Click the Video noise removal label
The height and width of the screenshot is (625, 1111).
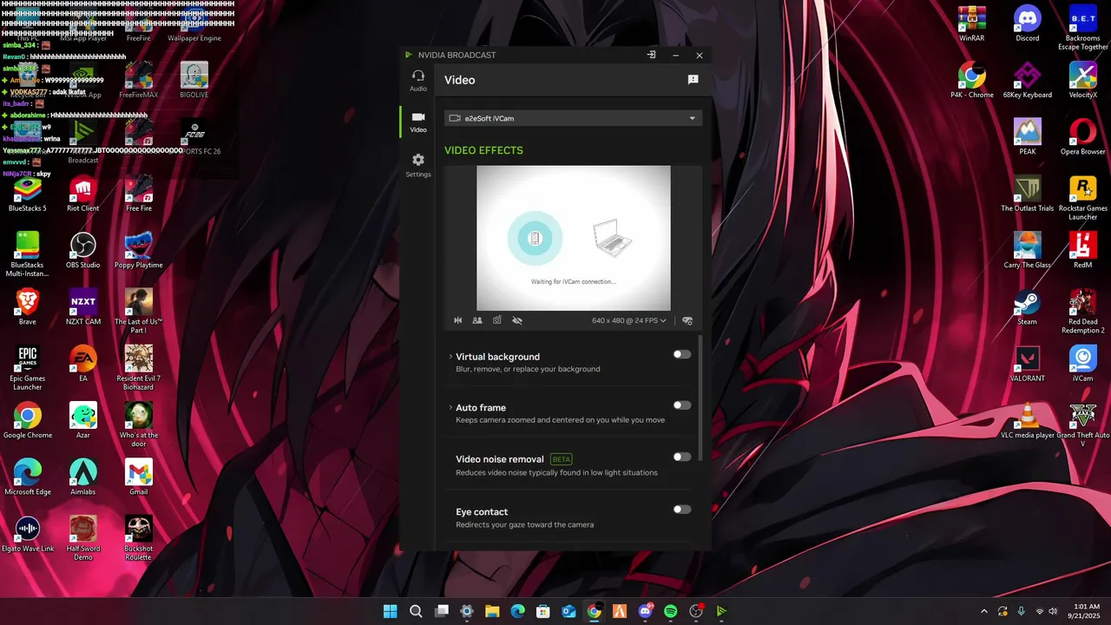[500, 459]
